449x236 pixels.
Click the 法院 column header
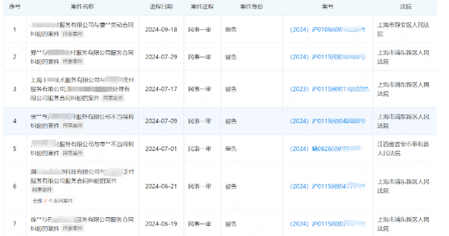click(406, 7)
